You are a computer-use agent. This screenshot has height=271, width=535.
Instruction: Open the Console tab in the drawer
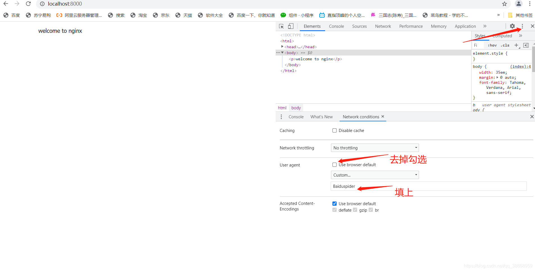coord(296,117)
